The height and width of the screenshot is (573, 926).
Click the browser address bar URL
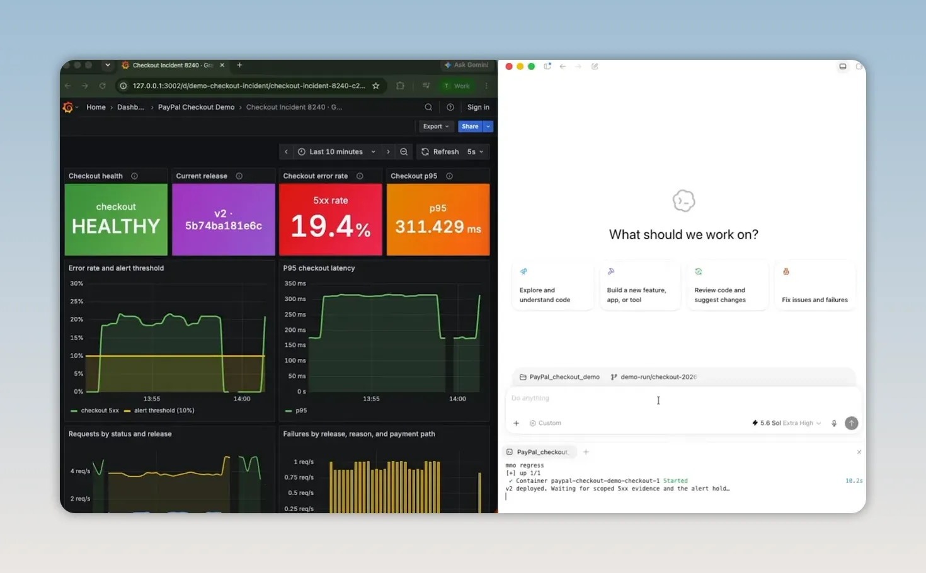248,86
